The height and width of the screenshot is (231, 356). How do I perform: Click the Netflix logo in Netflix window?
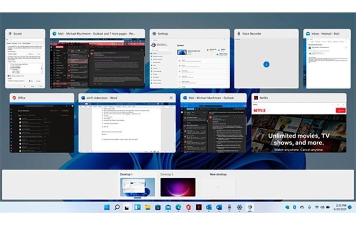point(259,110)
